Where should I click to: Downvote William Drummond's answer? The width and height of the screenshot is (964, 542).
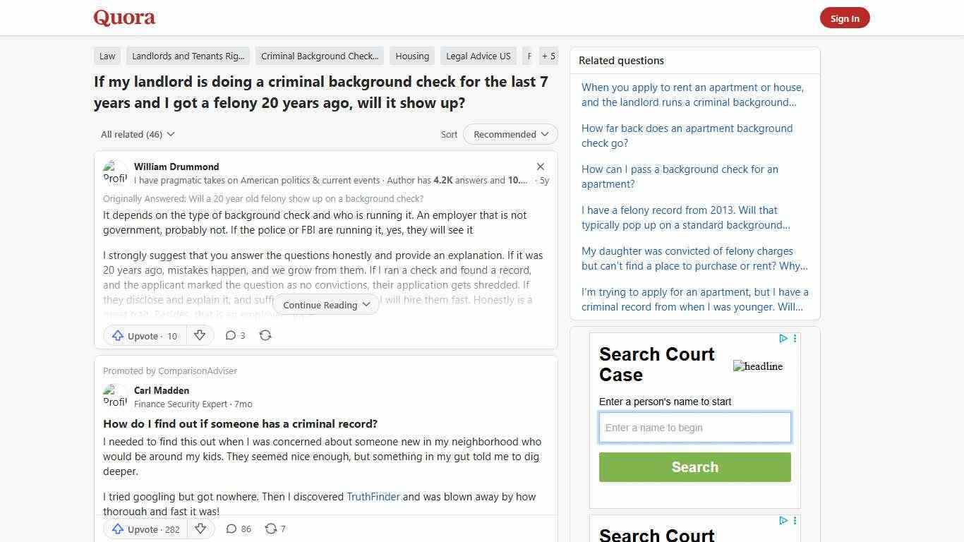[200, 335]
